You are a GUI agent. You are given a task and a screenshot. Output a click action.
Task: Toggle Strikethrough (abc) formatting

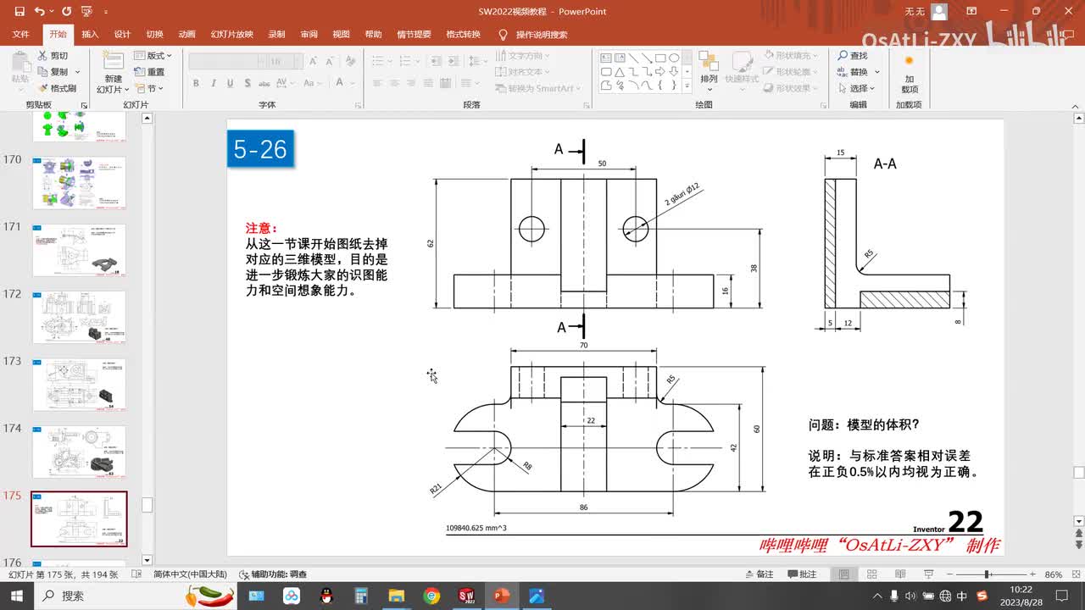pos(264,83)
